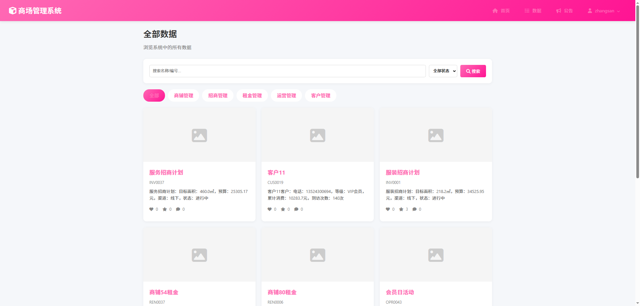Click the pink 搜索 button
Image resolution: width=640 pixels, height=306 pixels.
(473, 71)
